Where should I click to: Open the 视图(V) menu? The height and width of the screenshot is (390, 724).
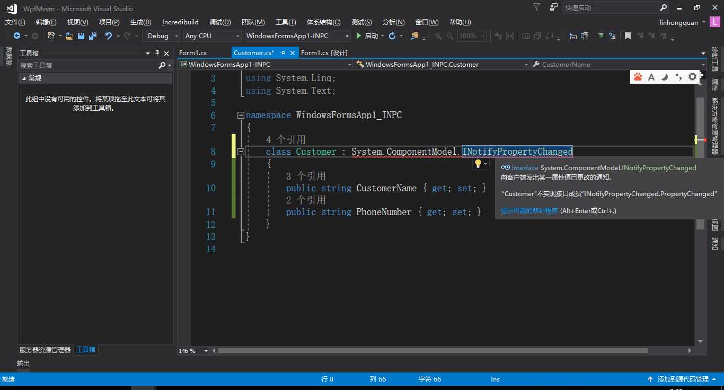(x=77, y=22)
